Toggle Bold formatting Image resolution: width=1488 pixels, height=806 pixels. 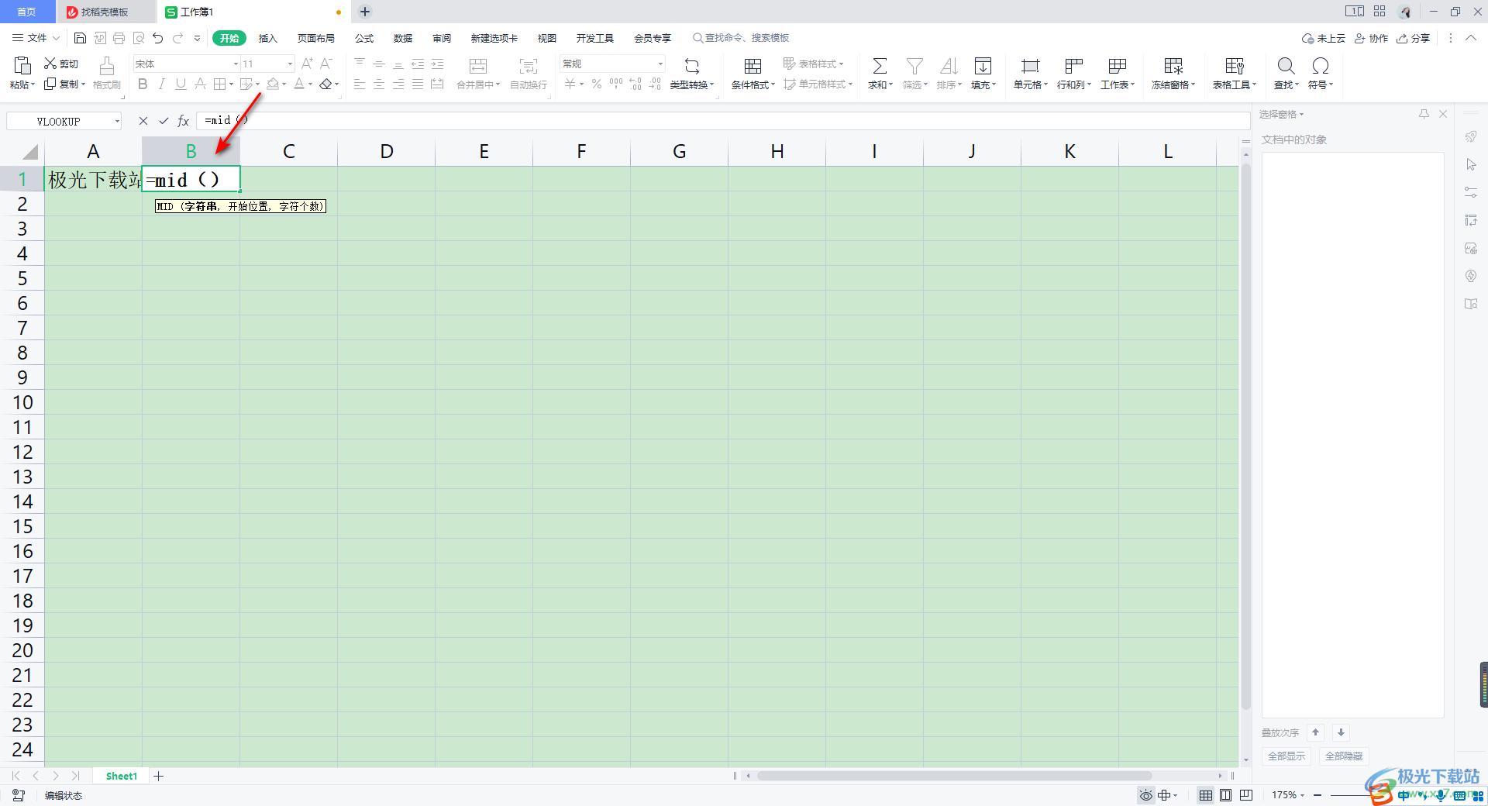pos(143,84)
